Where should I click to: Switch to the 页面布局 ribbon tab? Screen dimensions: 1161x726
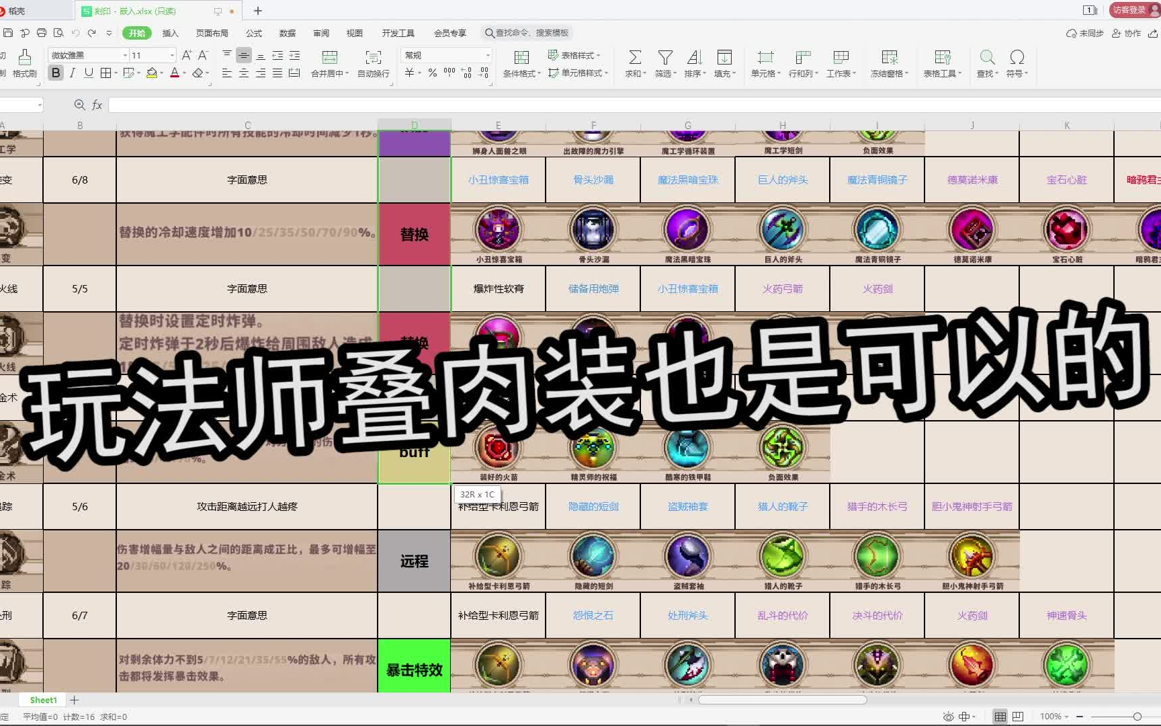pos(212,33)
